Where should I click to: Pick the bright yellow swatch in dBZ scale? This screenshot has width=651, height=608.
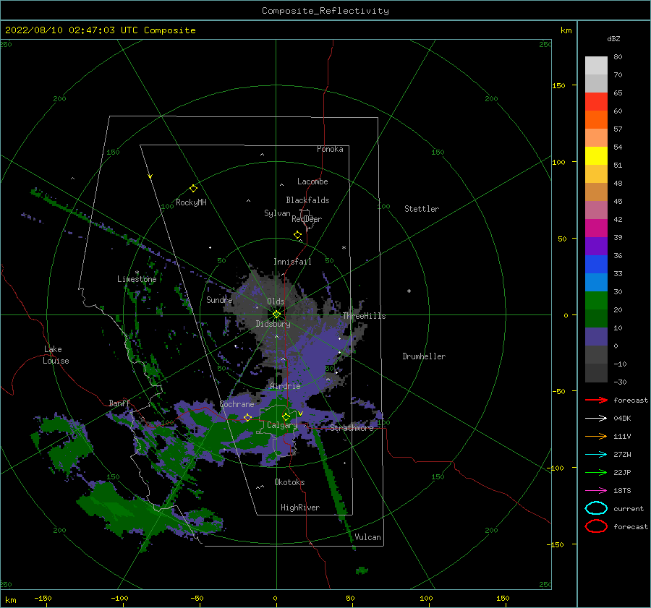(596, 156)
